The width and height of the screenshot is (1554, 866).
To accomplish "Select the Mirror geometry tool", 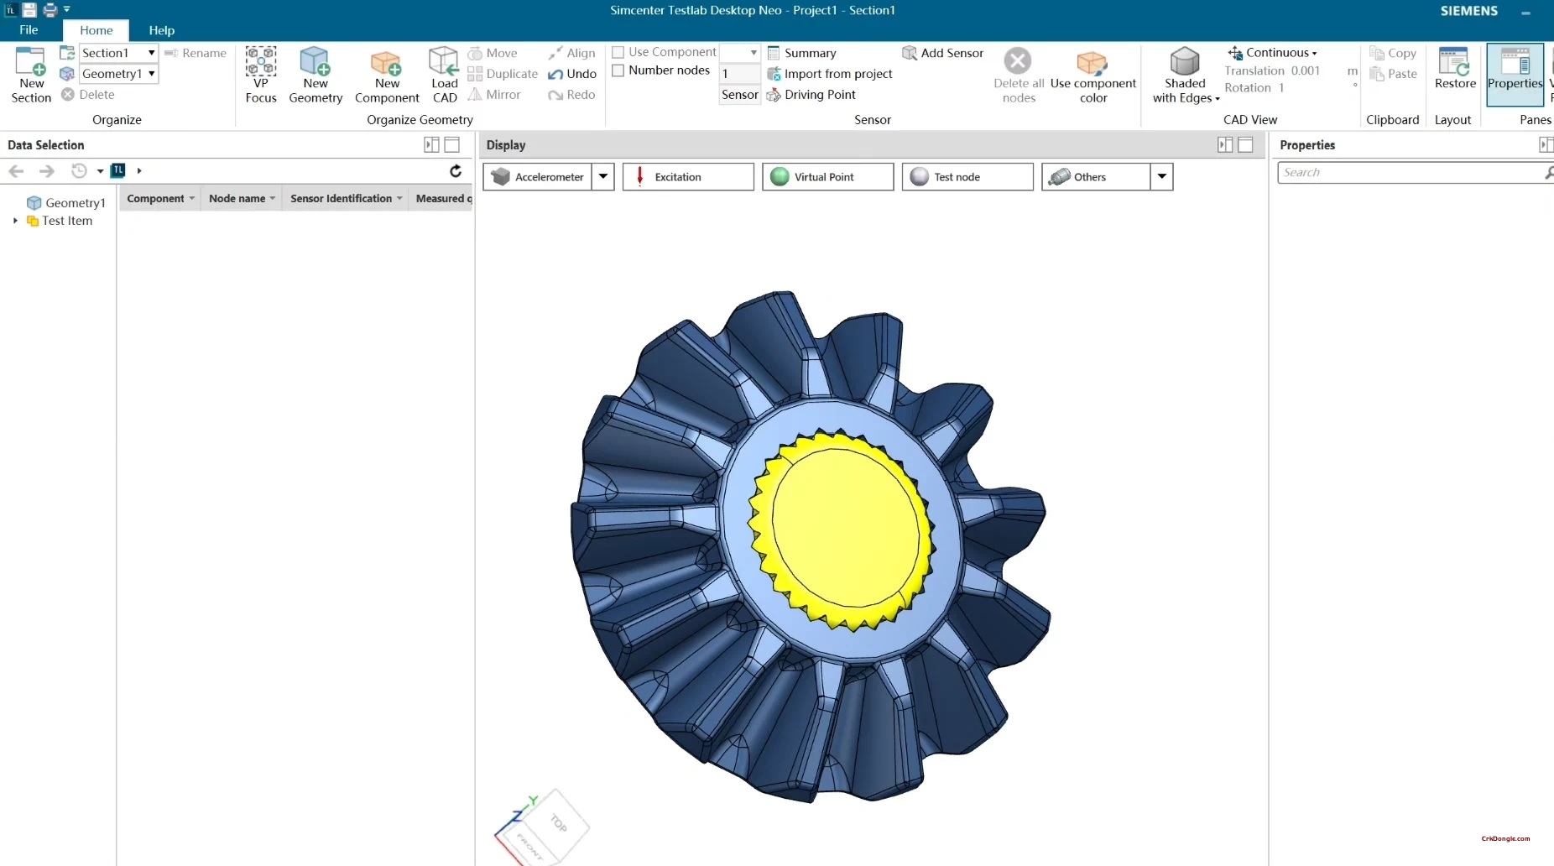I will click(495, 94).
